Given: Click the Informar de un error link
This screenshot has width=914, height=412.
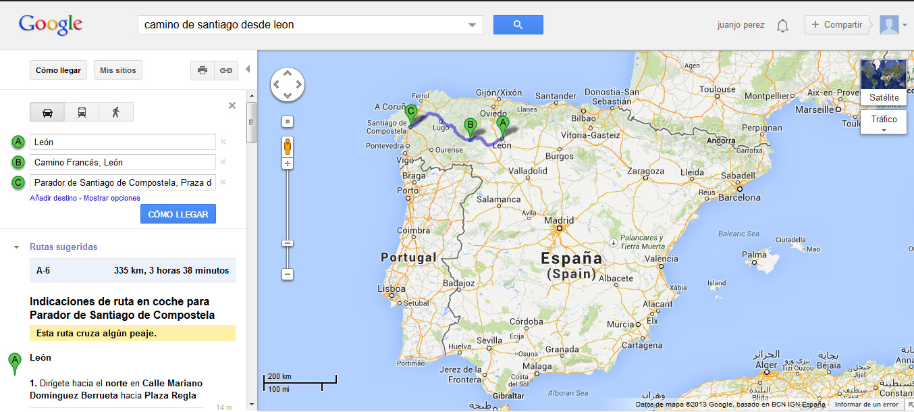Looking at the screenshot, I should 866,405.
